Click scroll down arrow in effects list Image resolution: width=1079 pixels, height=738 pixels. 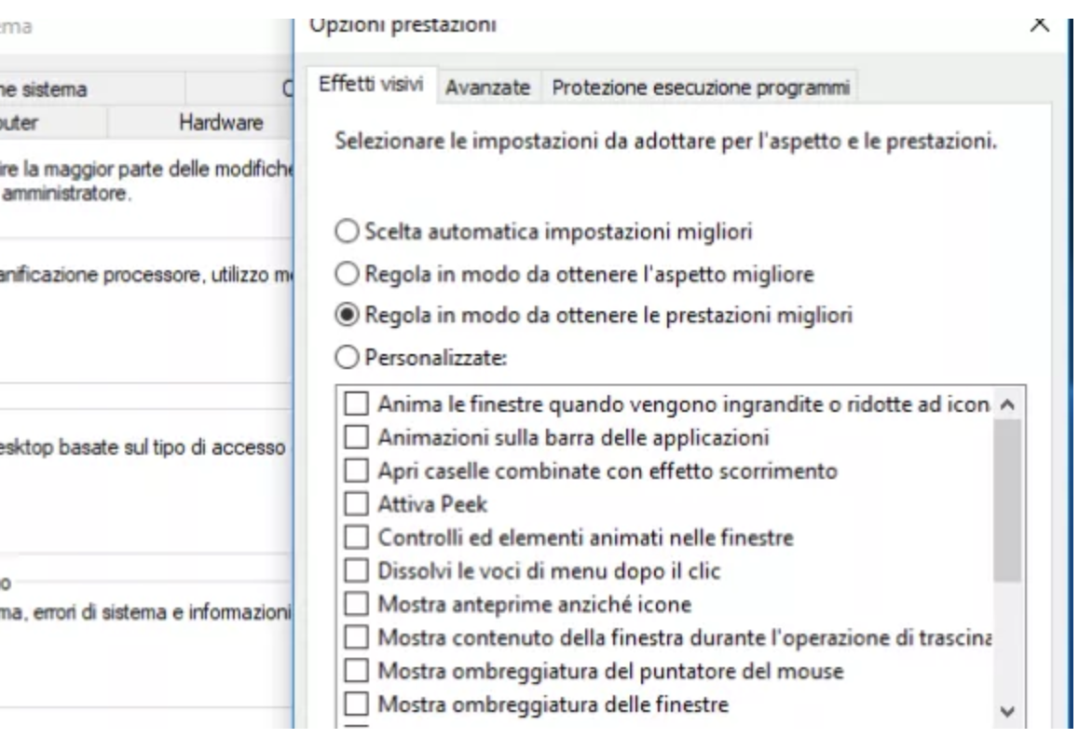pos(1007,711)
